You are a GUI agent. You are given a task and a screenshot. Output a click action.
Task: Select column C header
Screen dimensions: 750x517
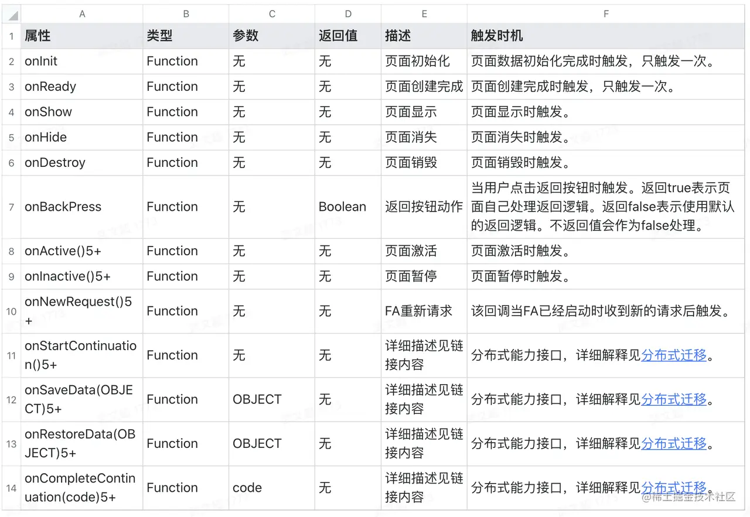click(x=272, y=14)
